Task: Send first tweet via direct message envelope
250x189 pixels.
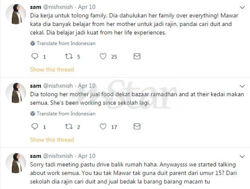Action: [x=137, y=56]
